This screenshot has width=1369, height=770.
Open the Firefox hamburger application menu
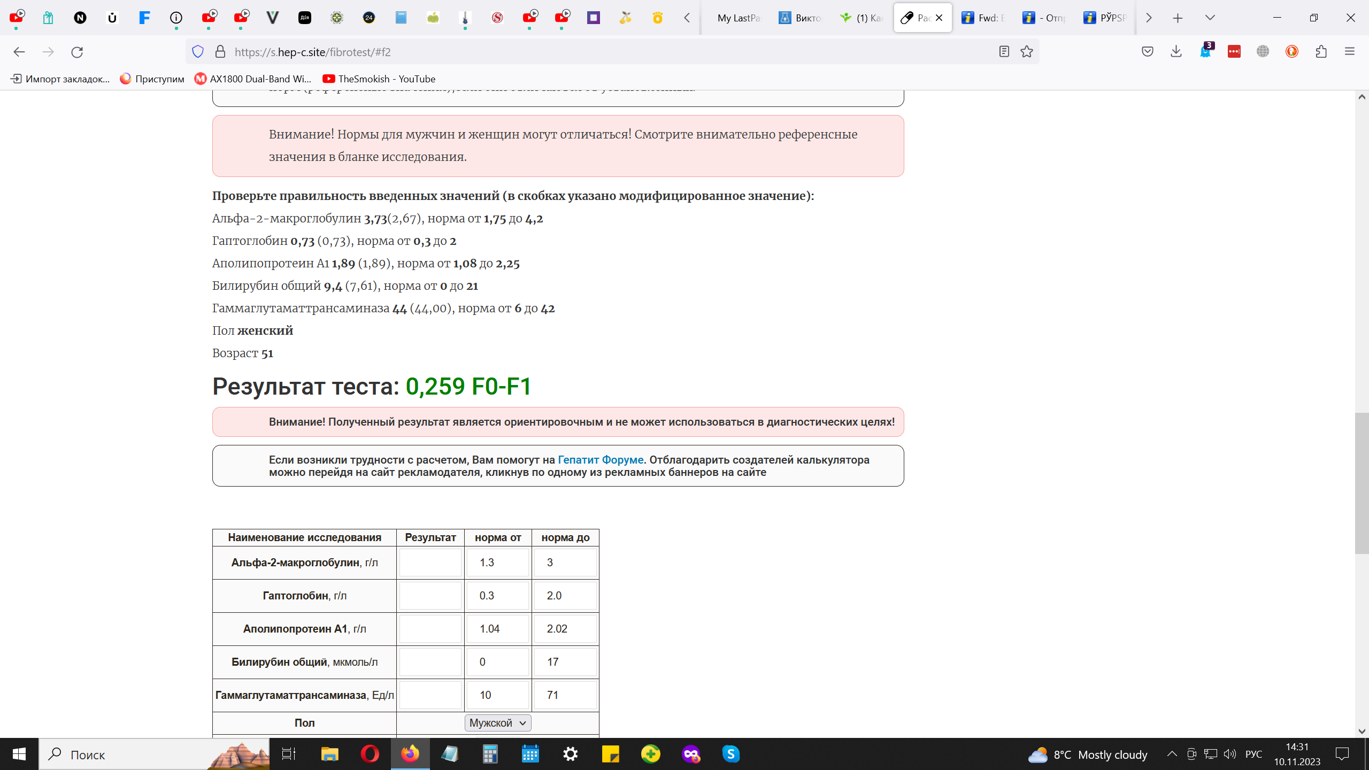tap(1349, 52)
